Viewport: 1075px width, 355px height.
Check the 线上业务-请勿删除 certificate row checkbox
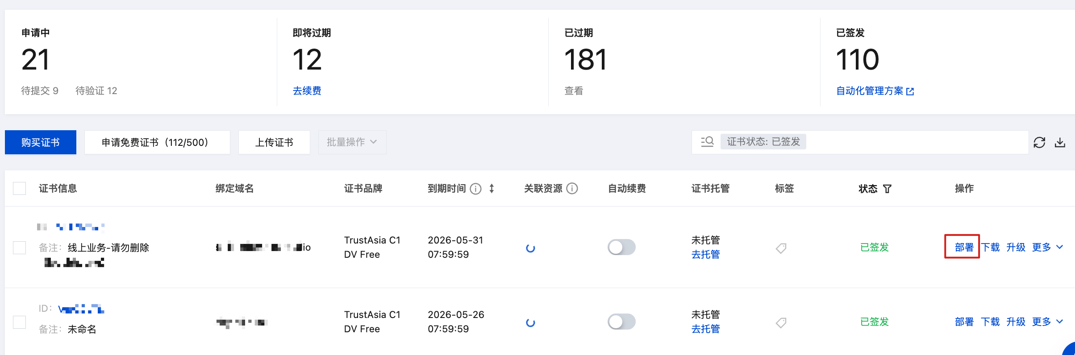(20, 248)
